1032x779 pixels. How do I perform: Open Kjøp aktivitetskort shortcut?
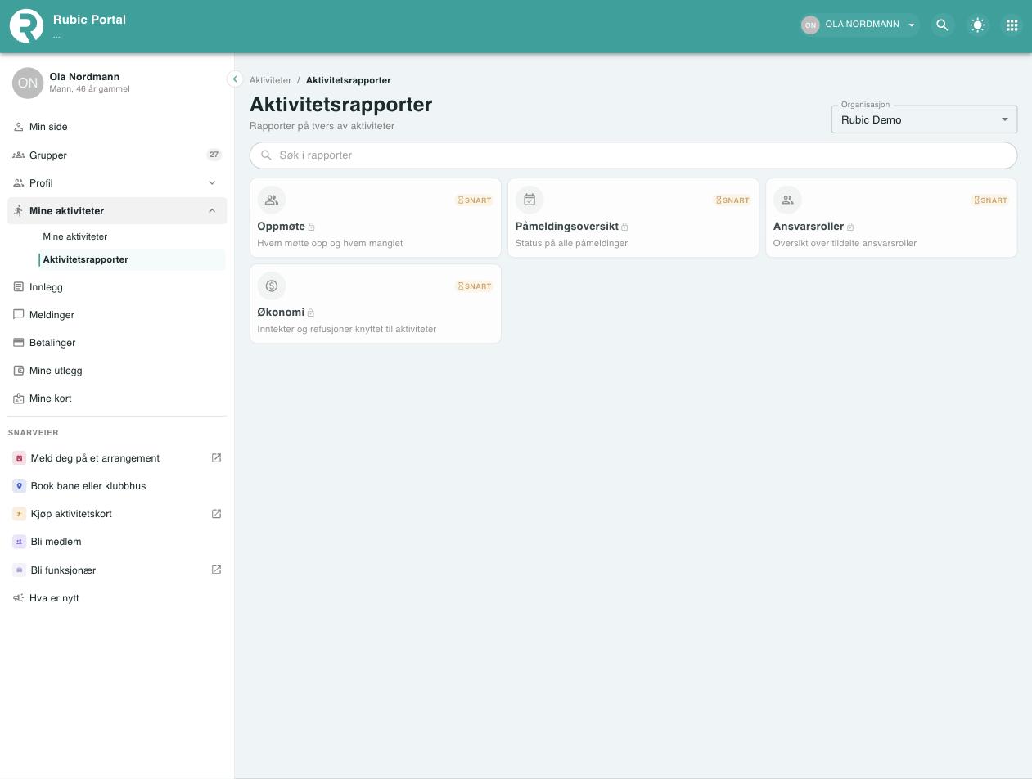(117, 514)
